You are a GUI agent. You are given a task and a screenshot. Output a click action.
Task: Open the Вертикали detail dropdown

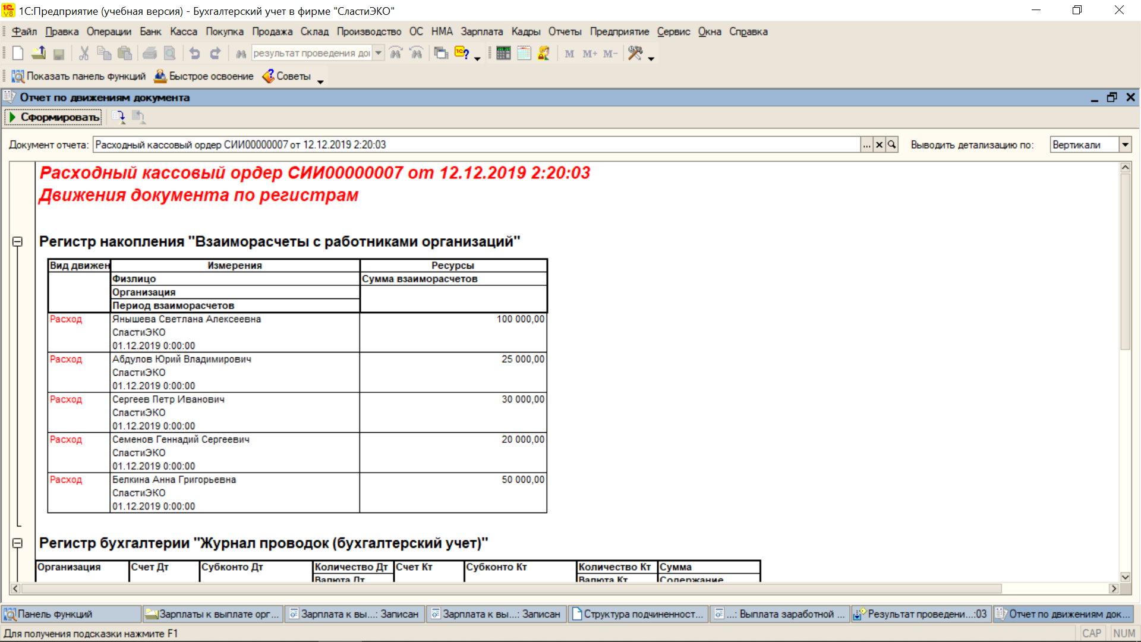click(1125, 144)
